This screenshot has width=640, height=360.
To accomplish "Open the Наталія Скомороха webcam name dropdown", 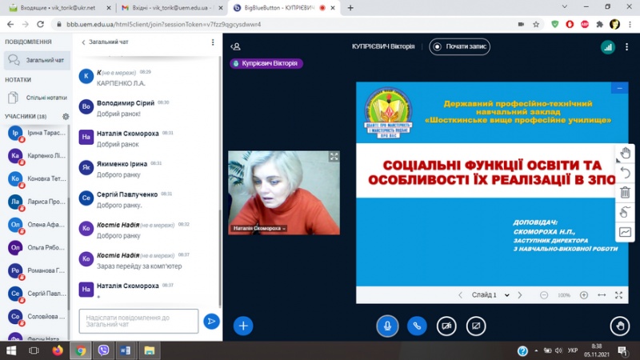I will [x=259, y=228].
